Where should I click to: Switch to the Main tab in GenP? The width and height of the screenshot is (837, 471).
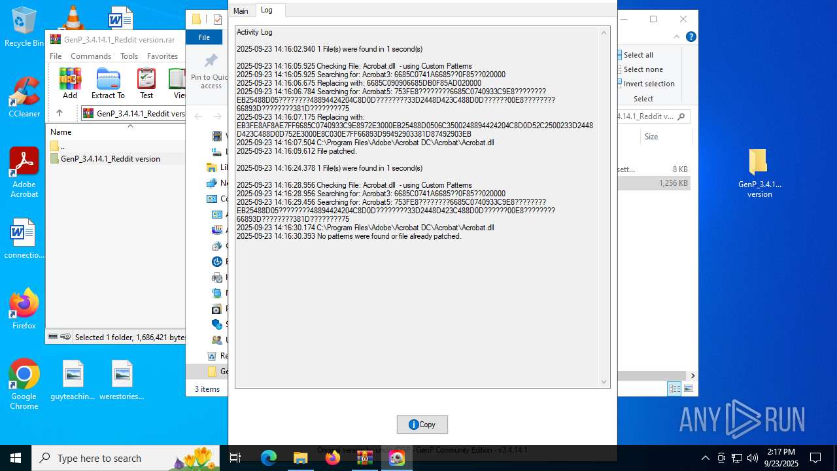coord(241,11)
